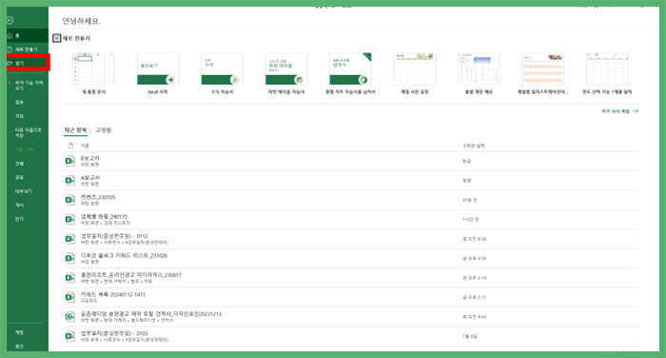Click the Excel icon beside 업무일지 - 0905
The height and width of the screenshot is (358, 666).
click(70, 336)
